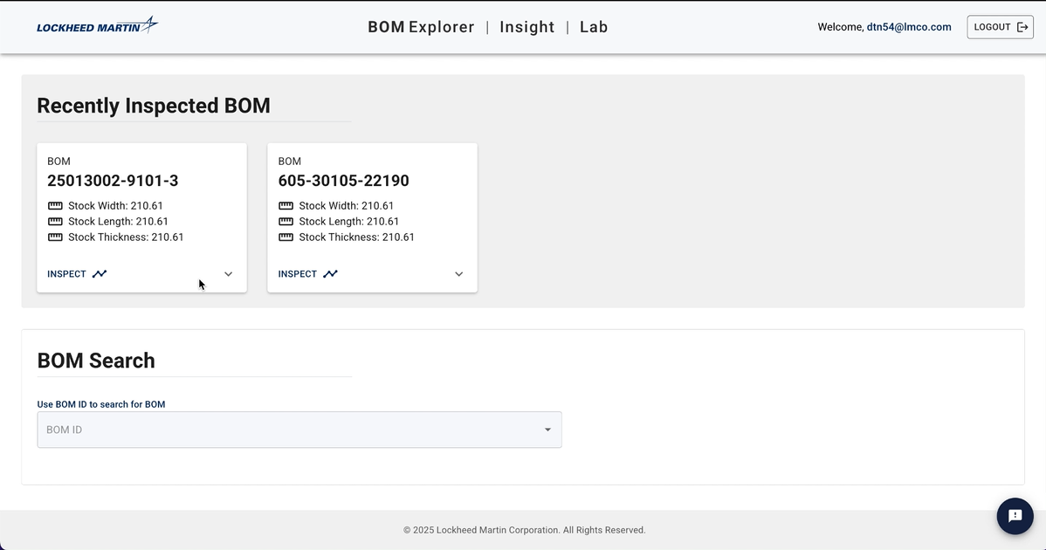The width and height of the screenshot is (1046, 550).
Task: Select the BOM number 25013002-9101-3 heading
Action: 113,181
